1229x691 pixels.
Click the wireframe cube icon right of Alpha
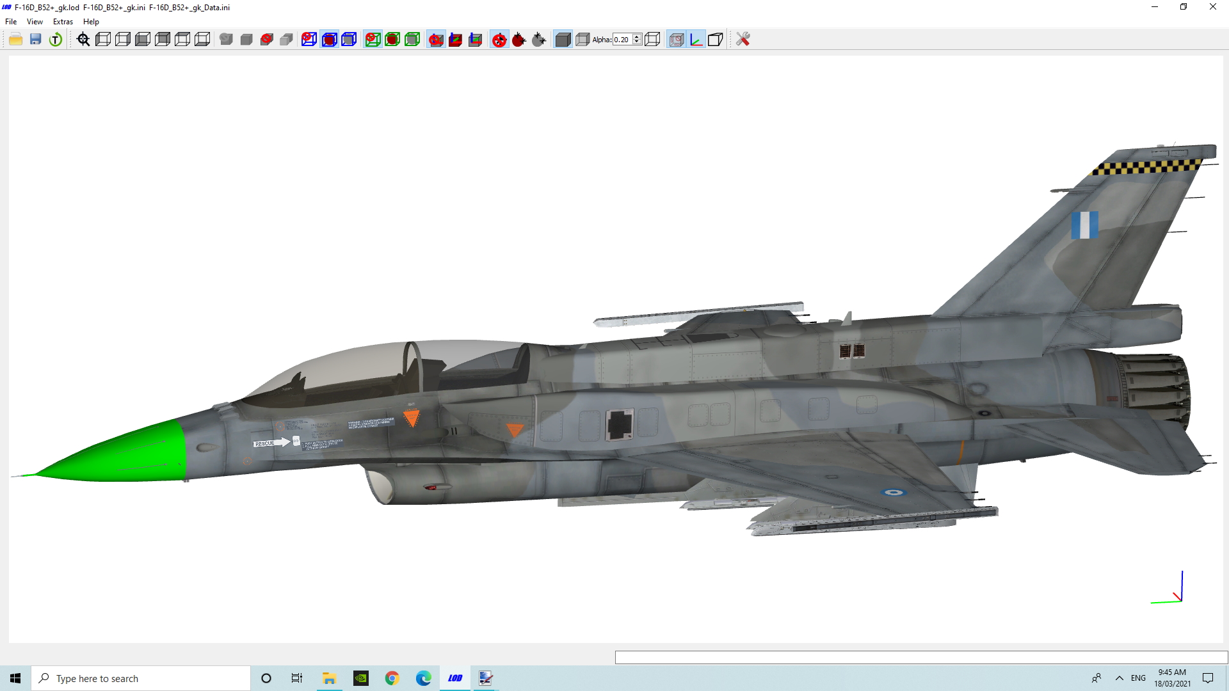(652, 40)
